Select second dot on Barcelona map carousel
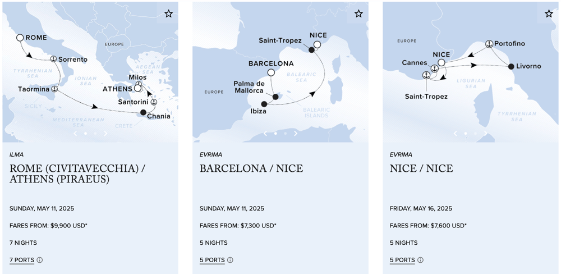561x274 pixels. pos(285,133)
